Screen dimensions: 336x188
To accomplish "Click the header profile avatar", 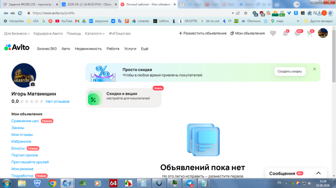I will coord(323,33).
